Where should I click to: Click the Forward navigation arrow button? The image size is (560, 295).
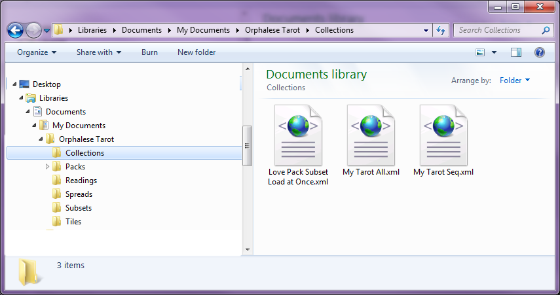click(34, 30)
